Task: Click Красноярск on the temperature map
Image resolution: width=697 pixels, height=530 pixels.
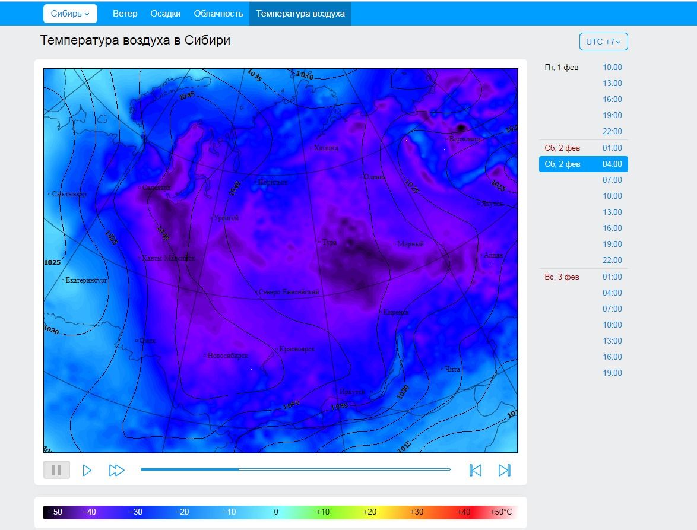Action: pos(296,349)
